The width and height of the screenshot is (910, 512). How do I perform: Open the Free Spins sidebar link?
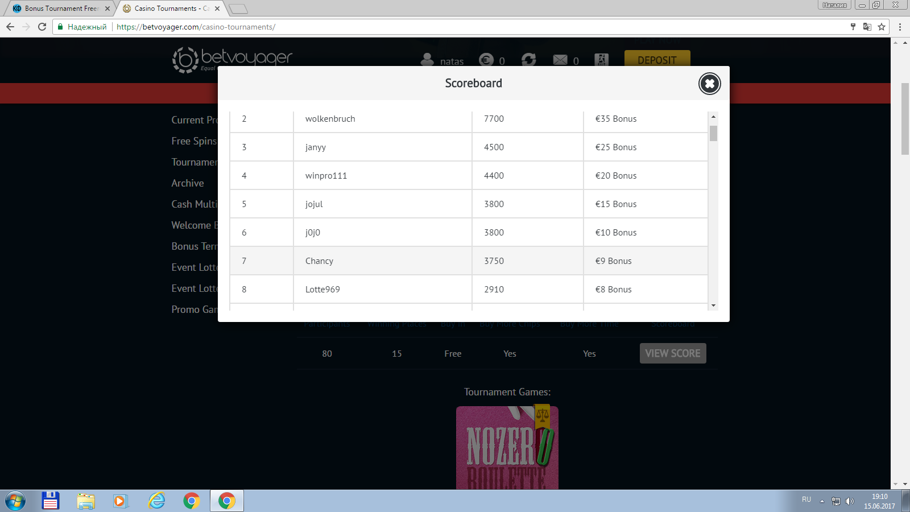coord(195,141)
